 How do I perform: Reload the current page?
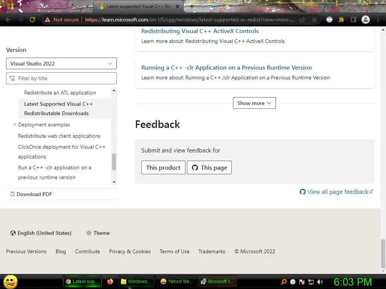click(x=32, y=20)
